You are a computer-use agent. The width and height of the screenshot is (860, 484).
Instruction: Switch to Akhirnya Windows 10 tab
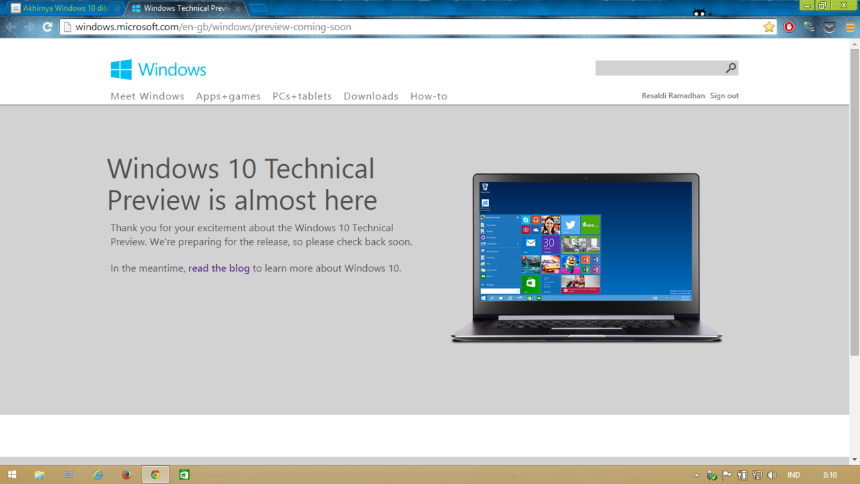64,9
